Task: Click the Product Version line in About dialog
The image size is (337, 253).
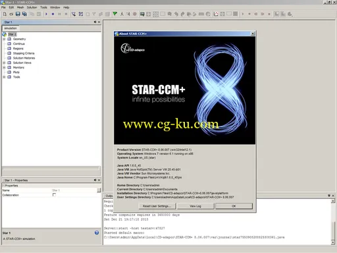Action: [x=154, y=150]
